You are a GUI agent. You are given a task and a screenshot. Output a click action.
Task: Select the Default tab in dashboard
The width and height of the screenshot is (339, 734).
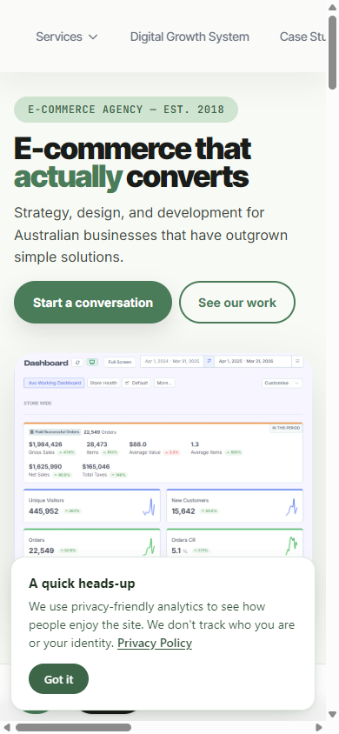tap(137, 383)
